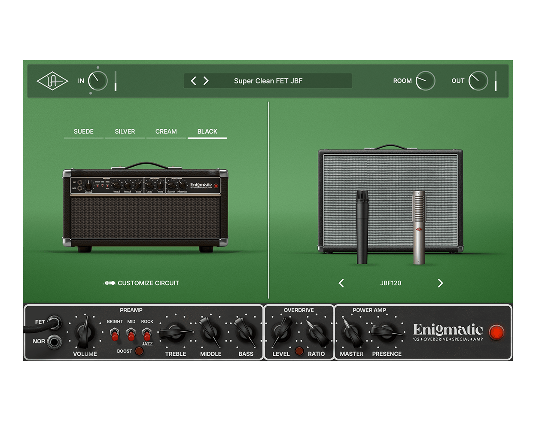This screenshot has width=536, height=421.
Task: Turn the TREBLE knob
Action: (x=175, y=333)
